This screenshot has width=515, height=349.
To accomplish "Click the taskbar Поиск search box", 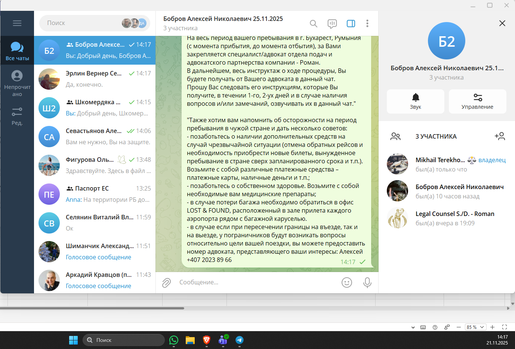I will [124, 340].
